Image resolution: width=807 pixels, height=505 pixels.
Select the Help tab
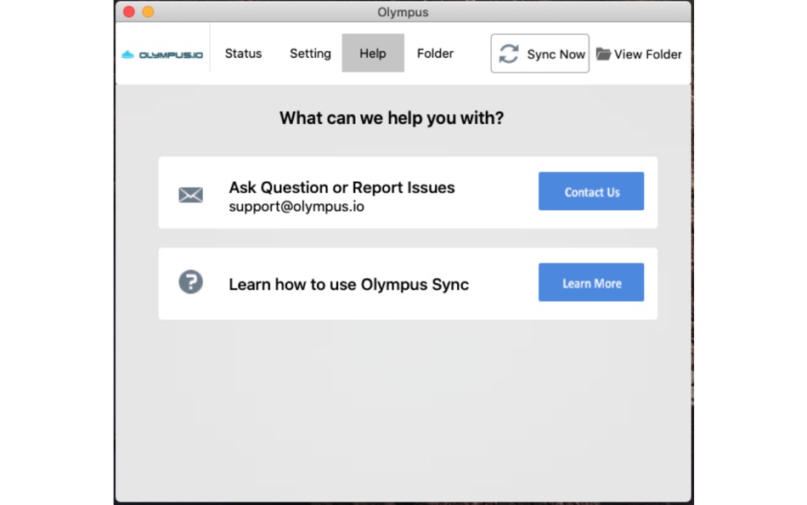point(373,53)
